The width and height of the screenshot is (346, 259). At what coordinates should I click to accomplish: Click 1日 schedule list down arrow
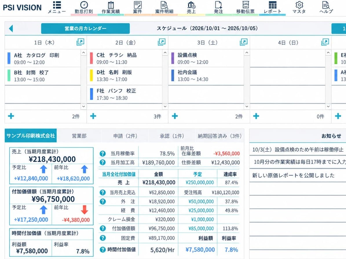pyautogui.click(x=83, y=106)
